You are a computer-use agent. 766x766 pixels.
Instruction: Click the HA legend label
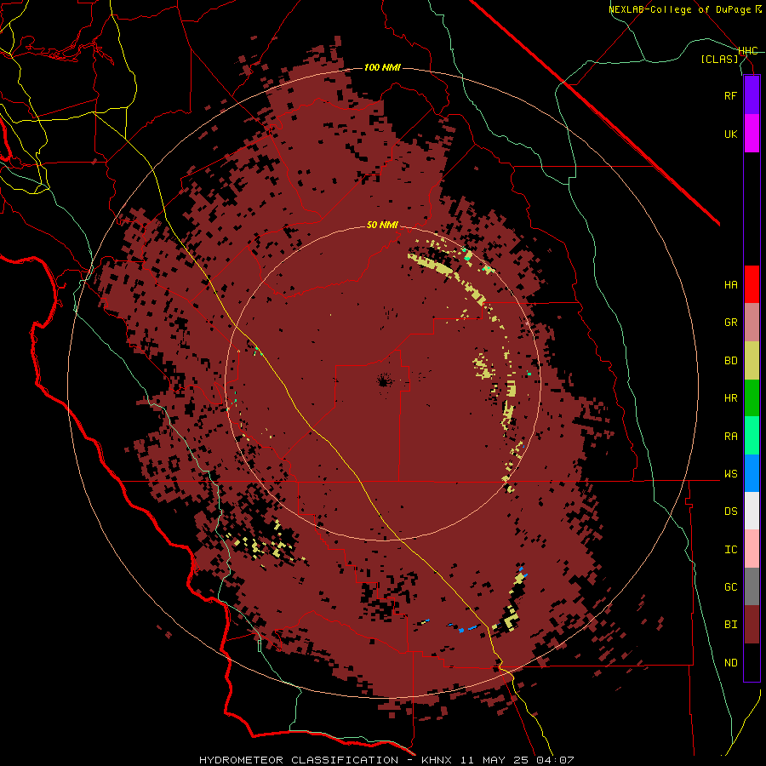coord(731,285)
